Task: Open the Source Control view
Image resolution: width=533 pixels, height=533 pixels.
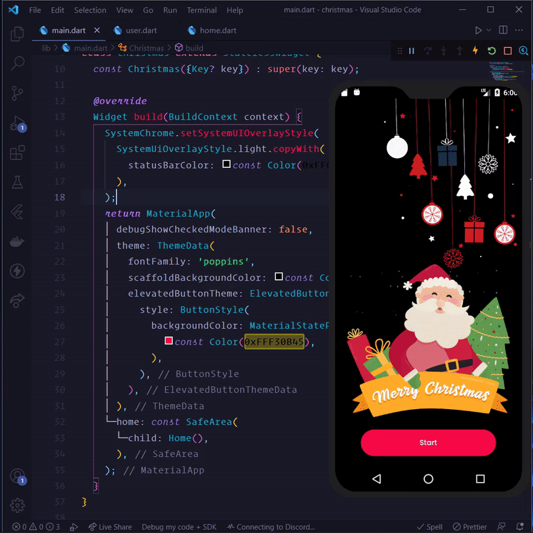Action: click(x=17, y=93)
